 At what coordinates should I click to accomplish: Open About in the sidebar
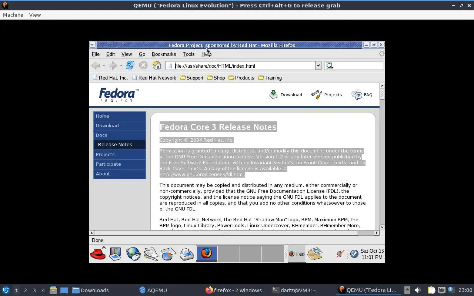pyautogui.click(x=120, y=174)
